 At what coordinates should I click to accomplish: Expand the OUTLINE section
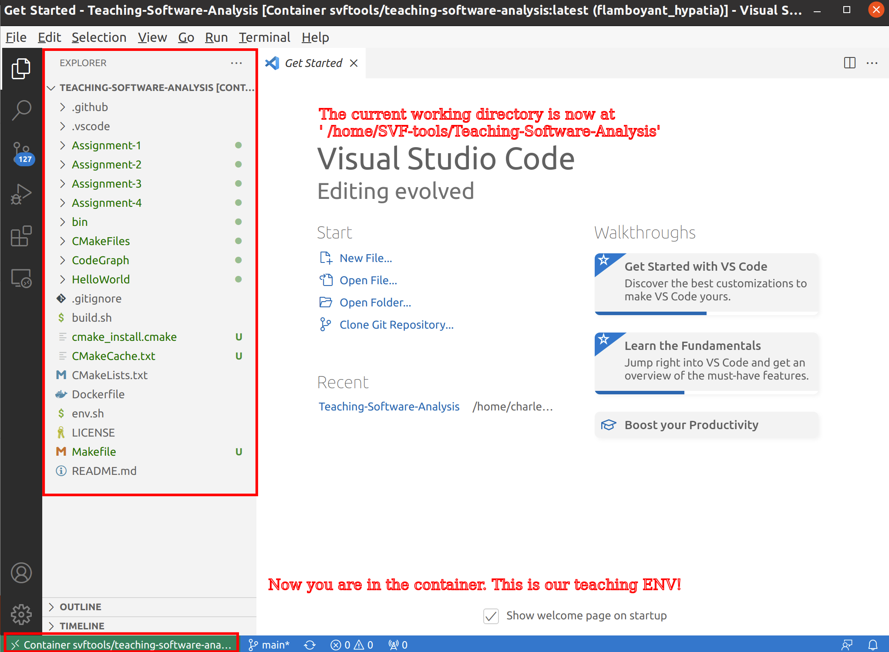click(81, 607)
